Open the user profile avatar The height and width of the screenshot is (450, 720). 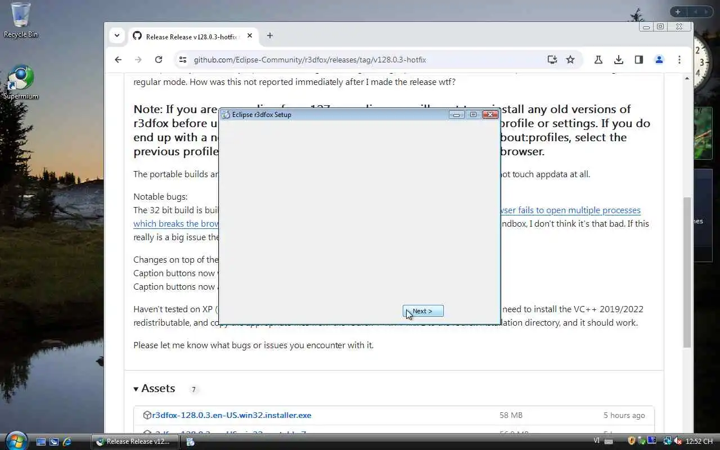[x=659, y=60]
